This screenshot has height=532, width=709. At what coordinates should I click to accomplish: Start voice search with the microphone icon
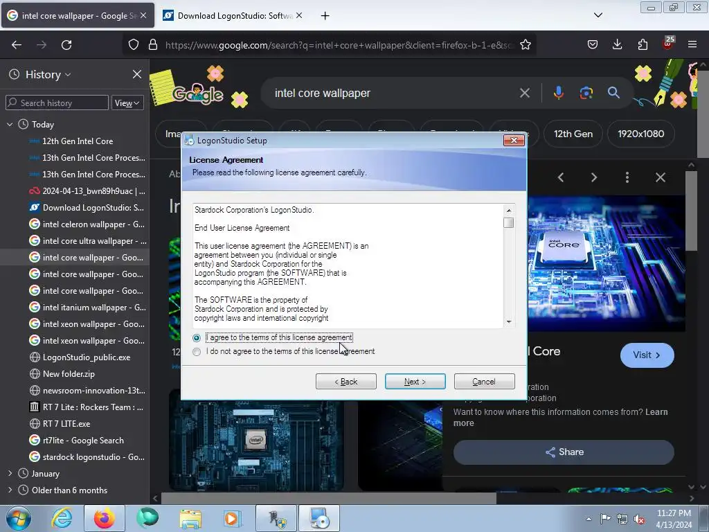(559, 93)
